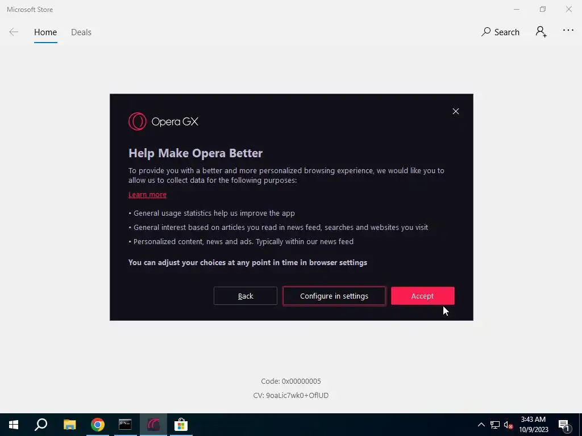The height and width of the screenshot is (436, 582).
Task: Close the Opera GX dialog with X
Action: (x=455, y=111)
